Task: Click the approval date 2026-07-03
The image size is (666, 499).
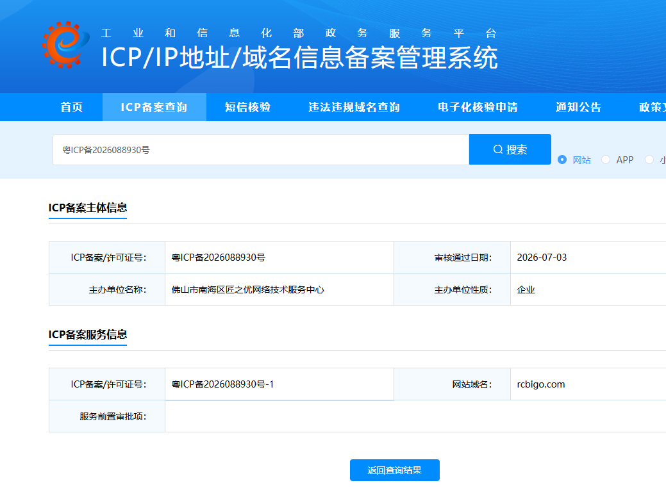Action: pos(542,258)
